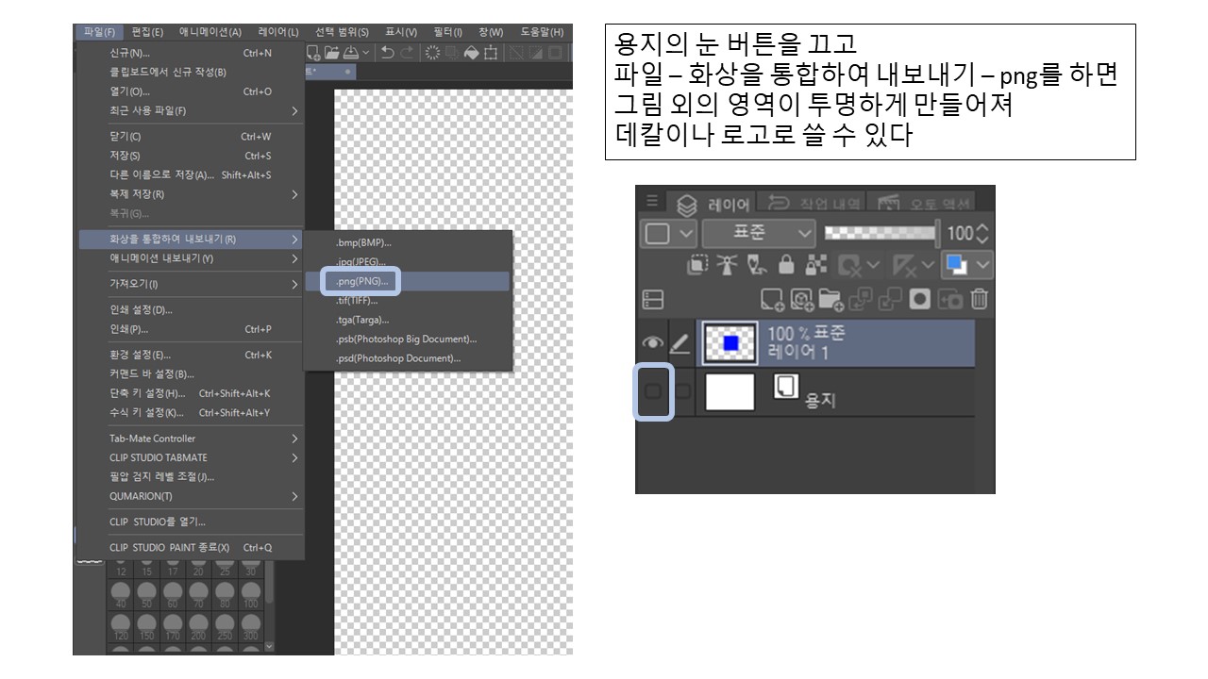The image size is (1208, 679).
Task: Toggle pen edit indicator of 레이어 1
Action: tap(679, 343)
